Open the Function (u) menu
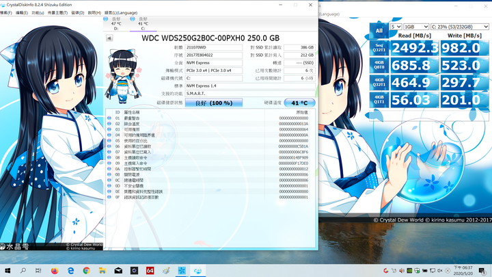Image resolution: width=492 pixels, height=277 pixels. click(38, 13)
